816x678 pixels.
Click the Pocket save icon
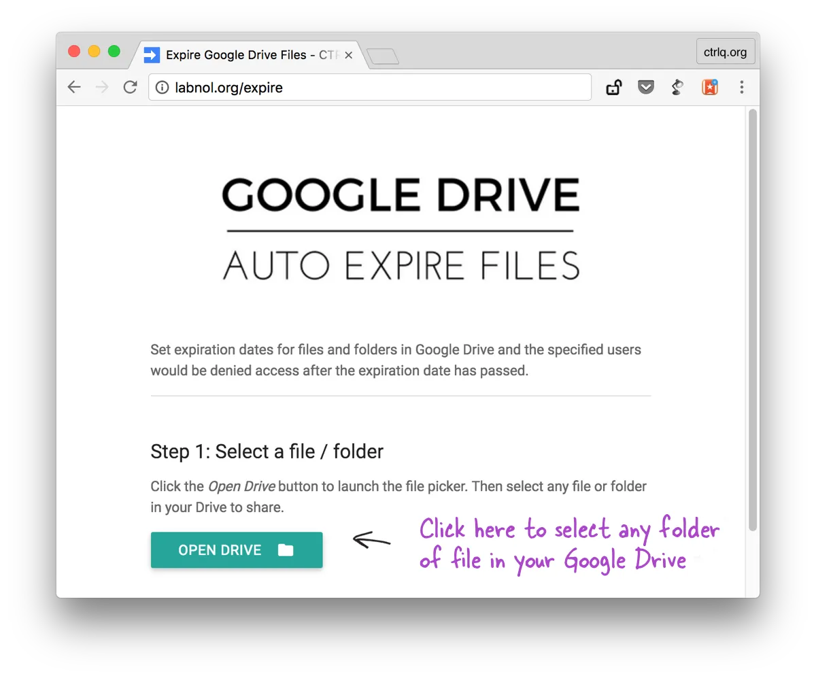[645, 87]
